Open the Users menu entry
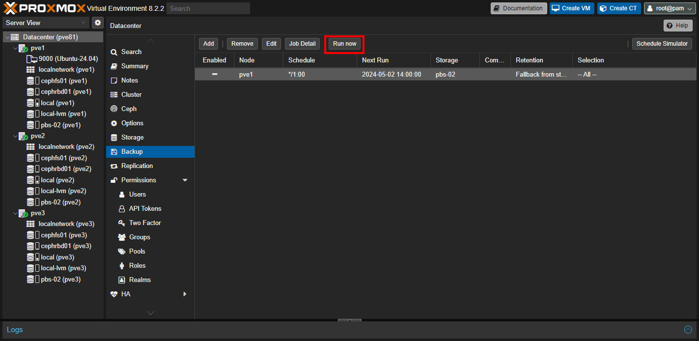The width and height of the screenshot is (699, 341). click(x=150, y=195)
